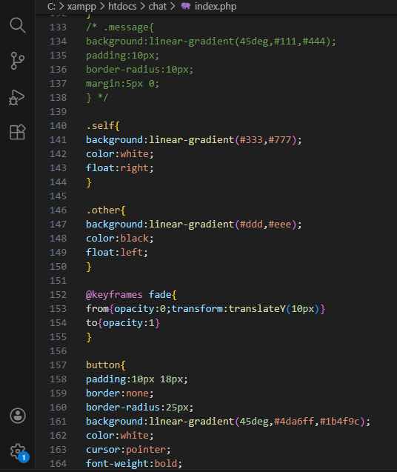
Task: Select the xampp breadcrumb folder
Action: click(x=81, y=7)
